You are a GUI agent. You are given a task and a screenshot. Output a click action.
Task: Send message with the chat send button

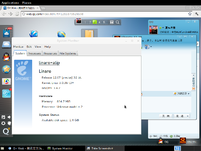(x=180, y=116)
